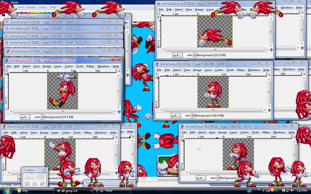The width and height of the screenshot is (311, 194).
Task: Open px unit dropdown in shime1.png window
Action: click(x=175, y=116)
